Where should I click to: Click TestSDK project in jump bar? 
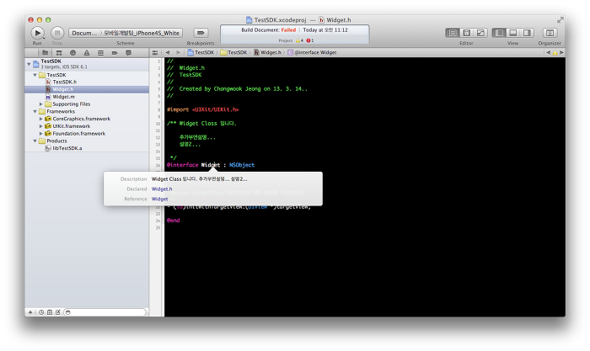pyautogui.click(x=201, y=53)
